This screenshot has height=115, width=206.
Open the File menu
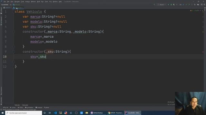5,2
